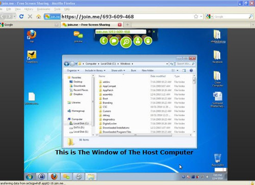Switch to the Google tab
The height and width of the screenshot is (185, 255).
point(29,25)
